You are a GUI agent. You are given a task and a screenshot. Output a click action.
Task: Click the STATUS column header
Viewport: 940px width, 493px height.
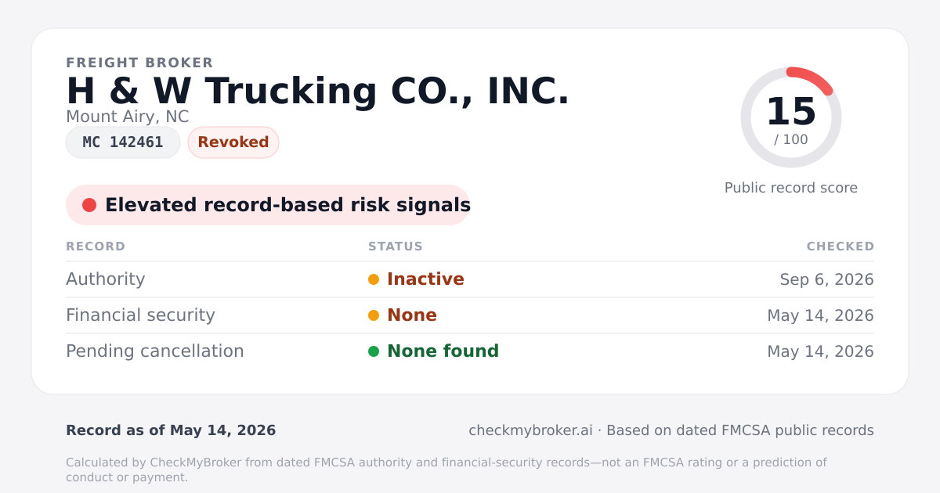(x=396, y=246)
